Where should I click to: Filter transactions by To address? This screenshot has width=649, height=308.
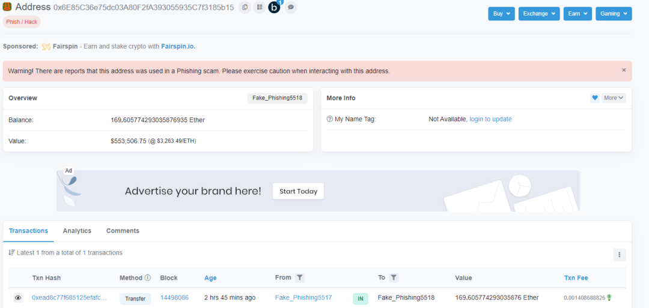point(394,278)
